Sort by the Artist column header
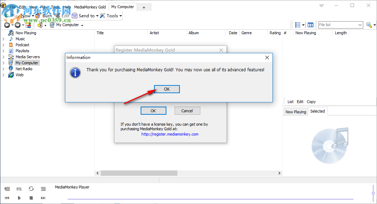The height and width of the screenshot is (204, 377). click(167, 33)
